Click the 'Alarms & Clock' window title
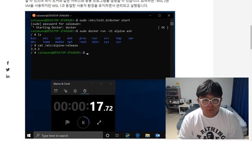 61,83
